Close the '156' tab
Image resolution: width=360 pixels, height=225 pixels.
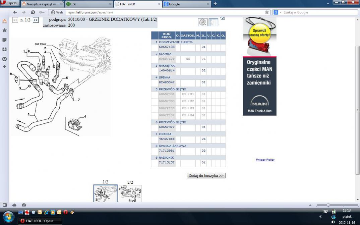(110, 4)
